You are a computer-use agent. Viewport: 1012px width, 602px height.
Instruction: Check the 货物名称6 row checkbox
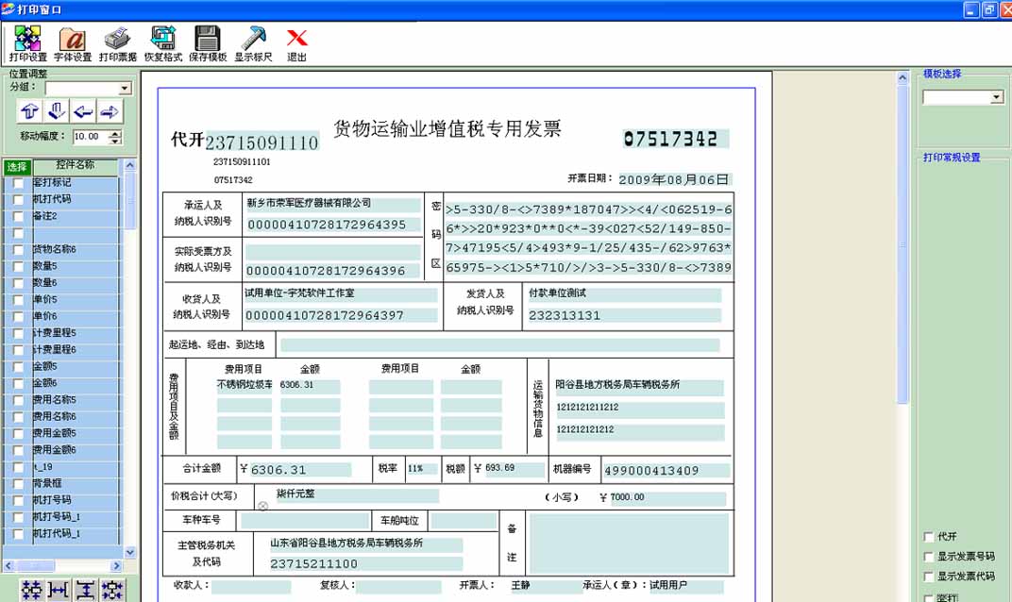pyautogui.click(x=18, y=250)
